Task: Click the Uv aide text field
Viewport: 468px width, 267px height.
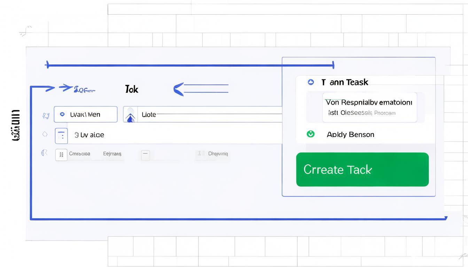Action: [174, 135]
